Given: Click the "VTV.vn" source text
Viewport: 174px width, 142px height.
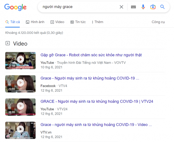Looking at the screenshot, I should [x=46, y=132].
